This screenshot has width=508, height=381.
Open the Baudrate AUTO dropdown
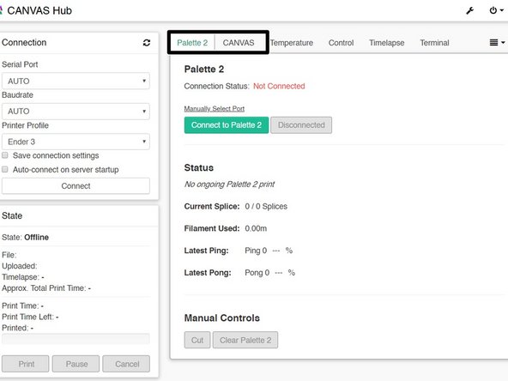click(76, 112)
